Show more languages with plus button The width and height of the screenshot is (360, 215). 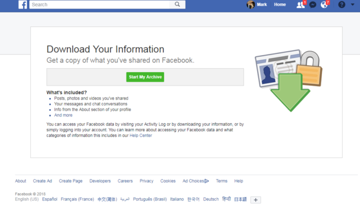point(255,200)
